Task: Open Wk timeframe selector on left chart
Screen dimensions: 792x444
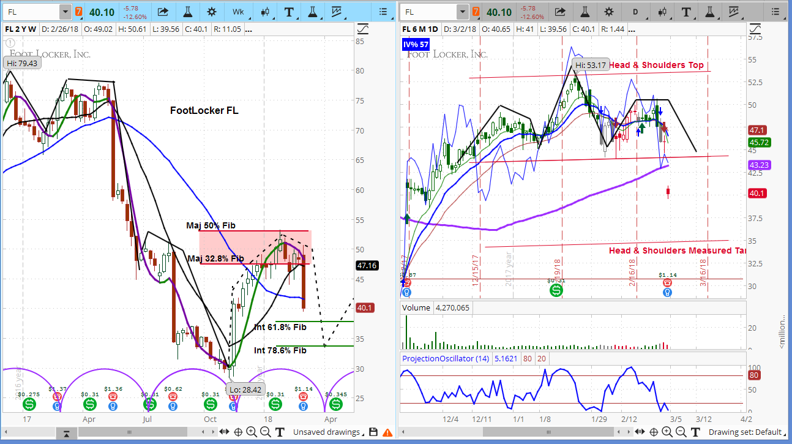Action: [x=238, y=12]
